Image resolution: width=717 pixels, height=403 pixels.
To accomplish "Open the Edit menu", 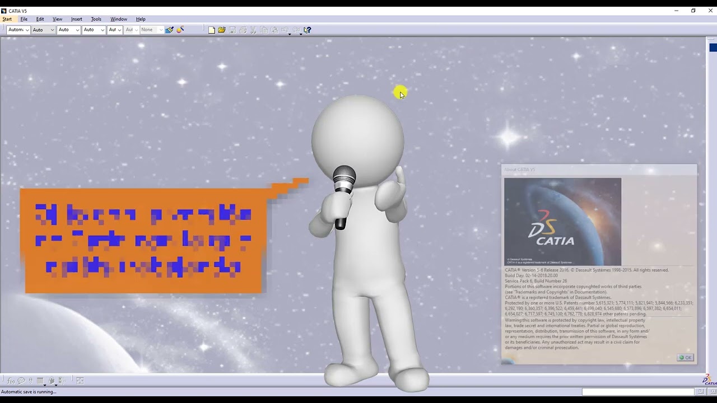I will click(40, 19).
